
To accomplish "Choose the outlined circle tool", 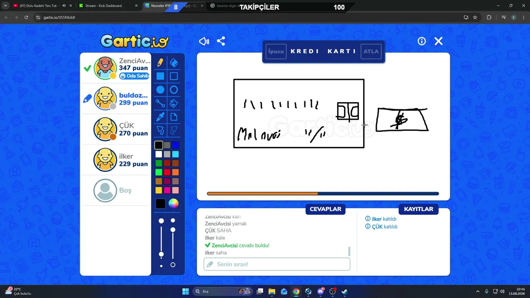I will pyautogui.click(x=174, y=90).
